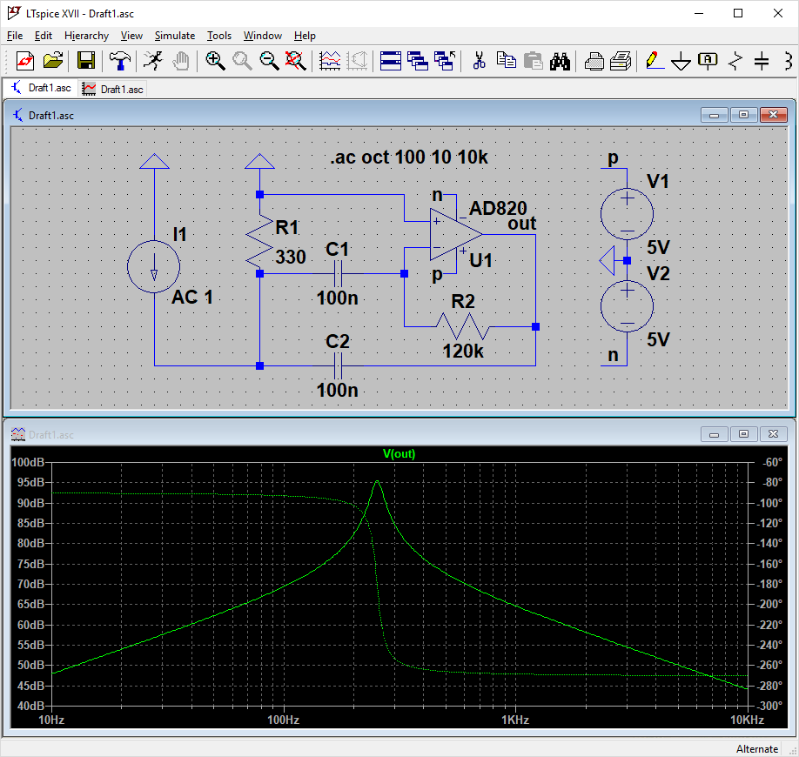Zoom to full extents icon
Image resolution: width=799 pixels, height=757 pixels.
click(296, 61)
